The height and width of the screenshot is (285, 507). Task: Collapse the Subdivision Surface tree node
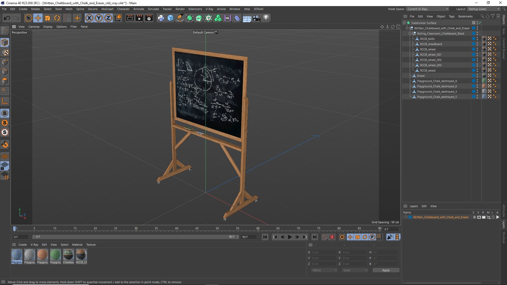tap(404, 23)
